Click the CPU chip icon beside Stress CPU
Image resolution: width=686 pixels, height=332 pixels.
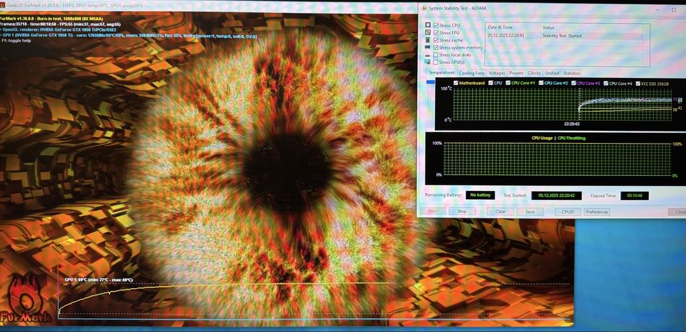tap(428, 25)
